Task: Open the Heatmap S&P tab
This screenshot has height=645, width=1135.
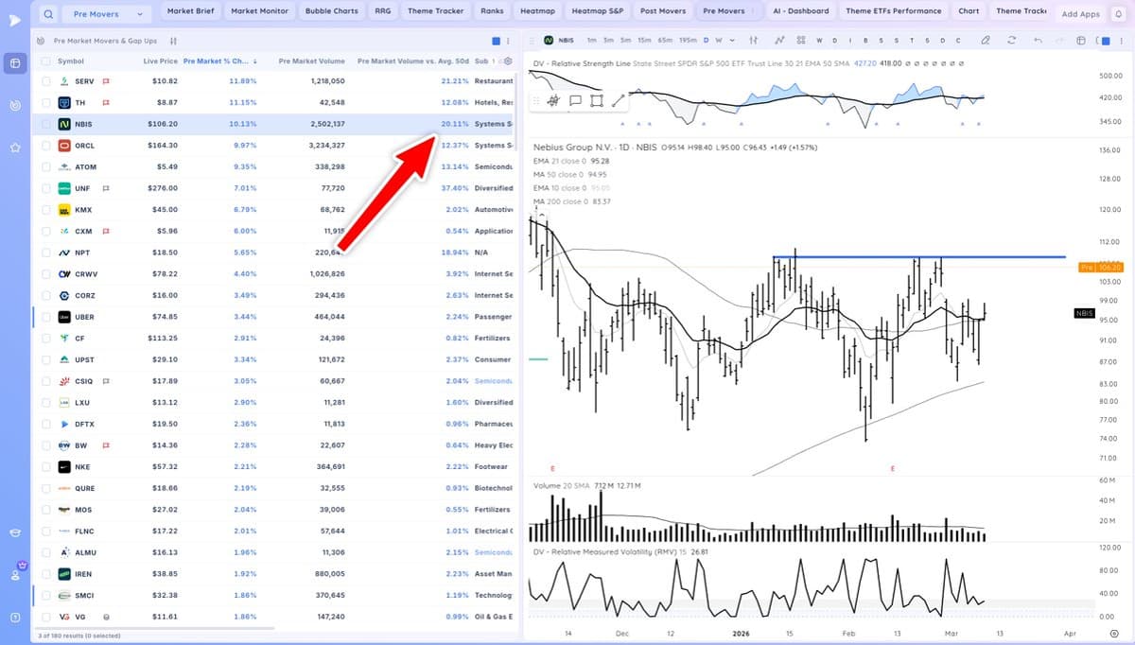Action: (x=597, y=11)
